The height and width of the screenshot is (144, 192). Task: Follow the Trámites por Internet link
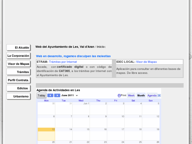coord(63,62)
